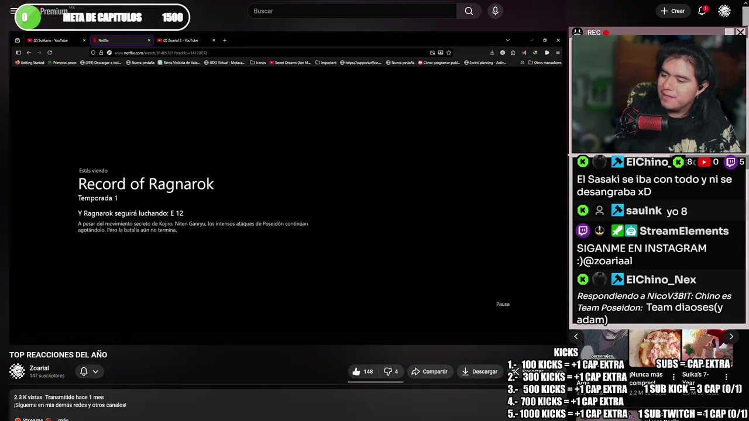Open options menu for ¡Nunca más compres! short
The image size is (749, 421).
click(x=674, y=377)
